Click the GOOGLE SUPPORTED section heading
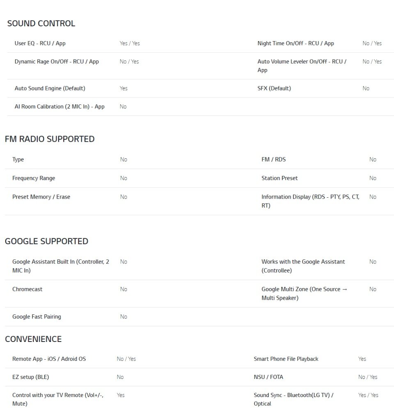Image resolution: width=394 pixels, height=411 pixels. (x=46, y=241)
